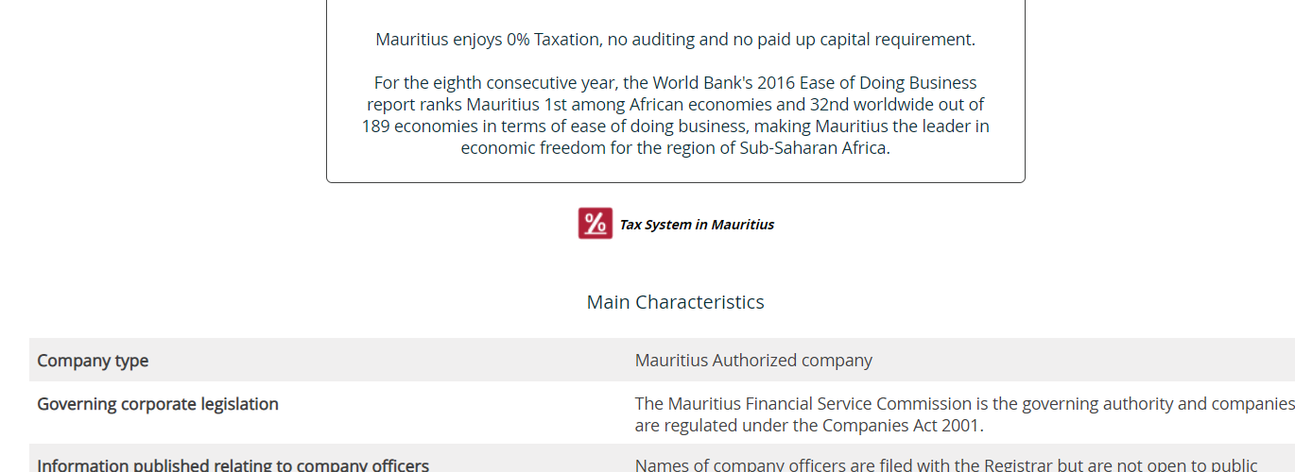Screen dimensions: 1295x472
Task: Open the Tax System in Mauritius link
Action: [x=697, y=225]
